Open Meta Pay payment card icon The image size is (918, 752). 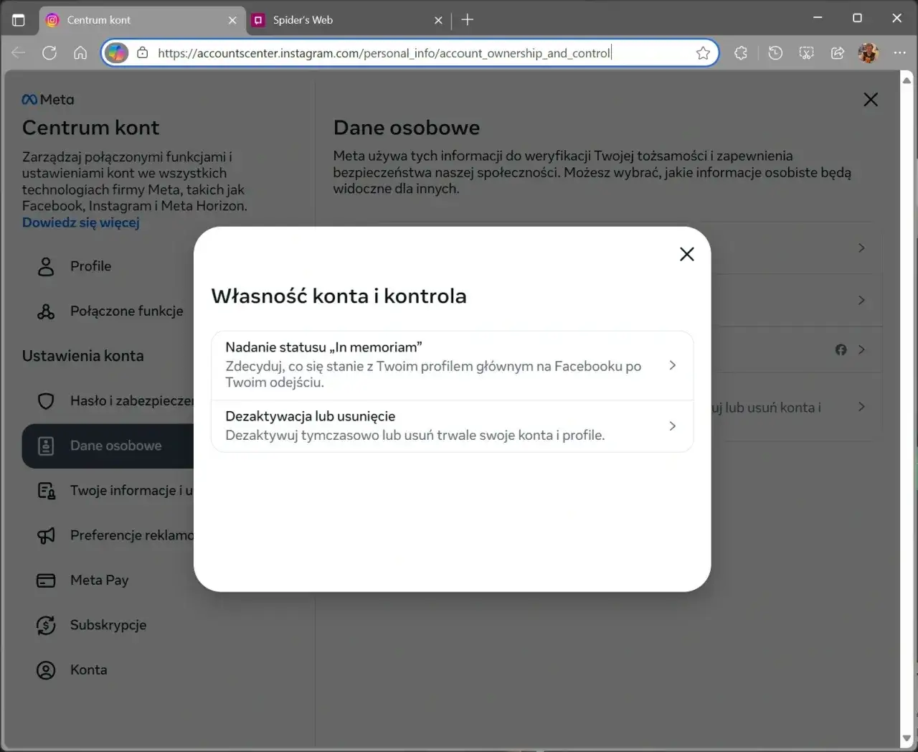pyautogui.click(x=45, y=580)
